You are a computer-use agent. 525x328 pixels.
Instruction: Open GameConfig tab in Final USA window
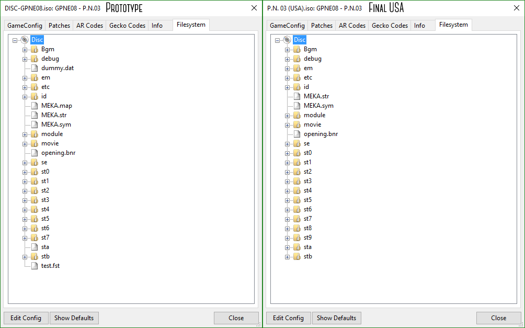[287, 26]
